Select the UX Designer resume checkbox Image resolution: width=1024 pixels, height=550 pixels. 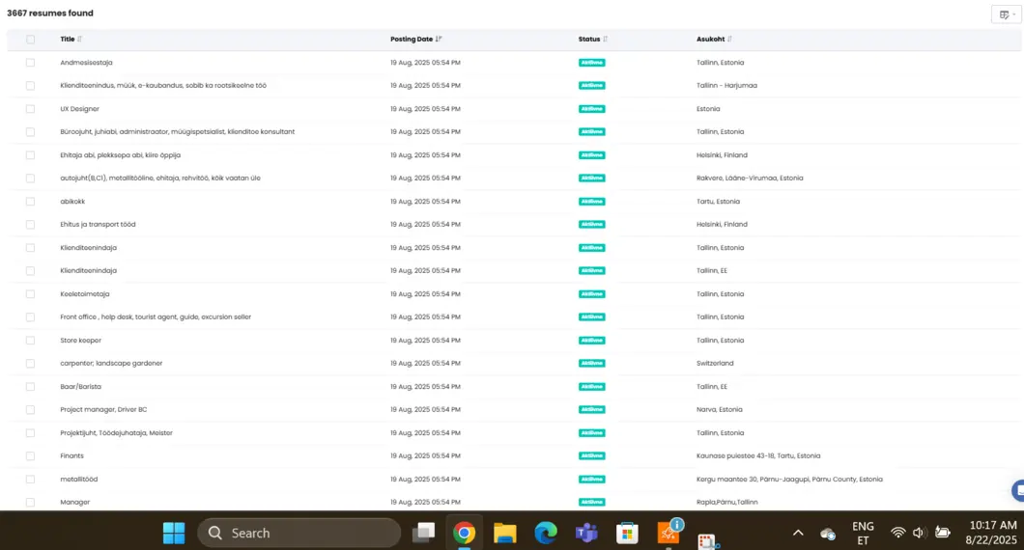pos(31,109)
